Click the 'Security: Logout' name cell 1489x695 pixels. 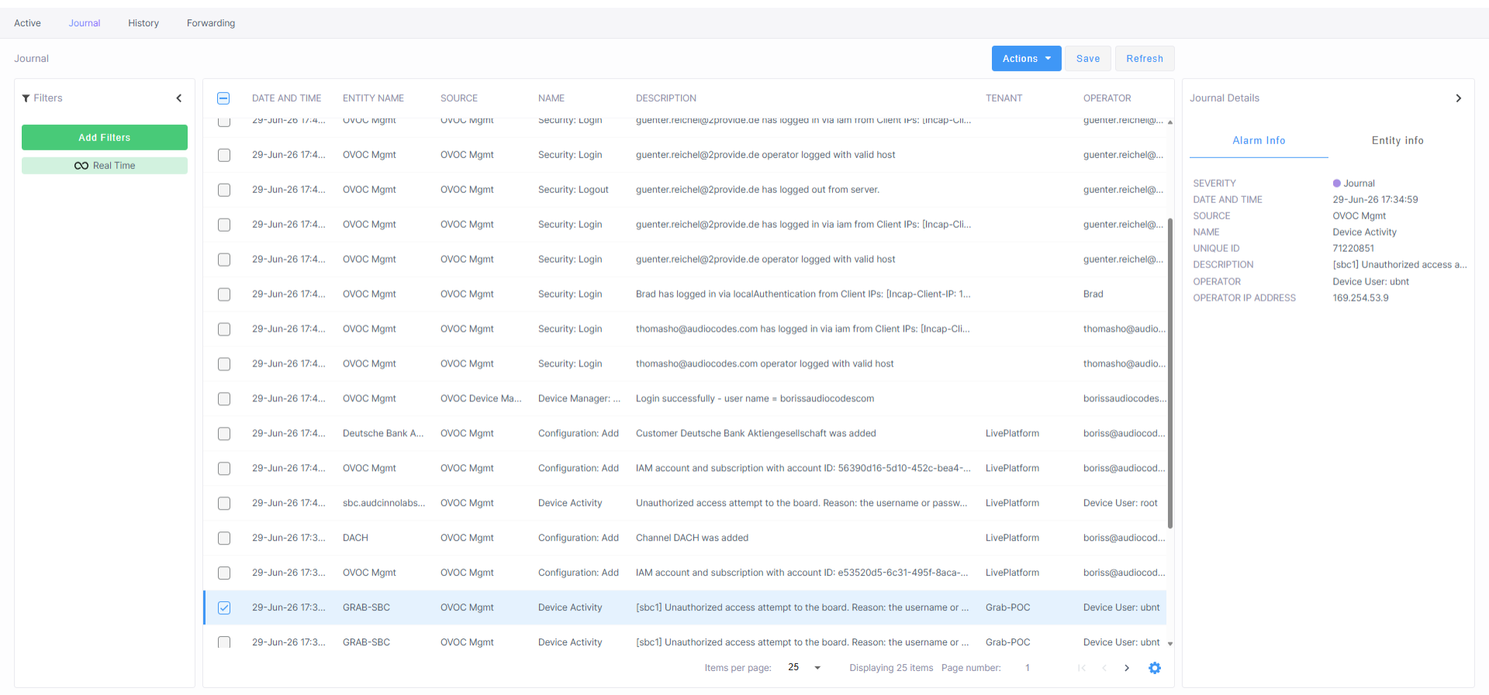(x=573, y=190)
